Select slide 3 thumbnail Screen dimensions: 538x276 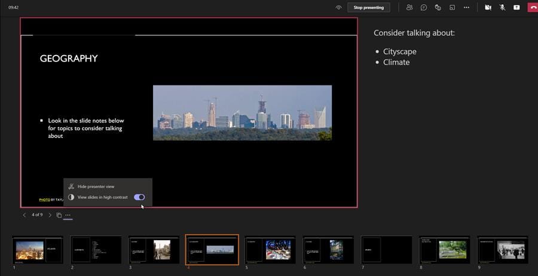154,250
